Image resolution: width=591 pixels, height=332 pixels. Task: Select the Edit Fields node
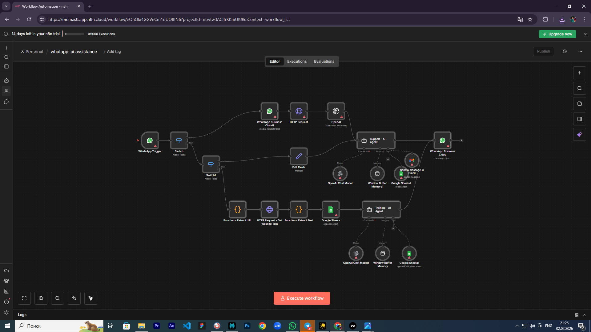(x=299, y=156)
